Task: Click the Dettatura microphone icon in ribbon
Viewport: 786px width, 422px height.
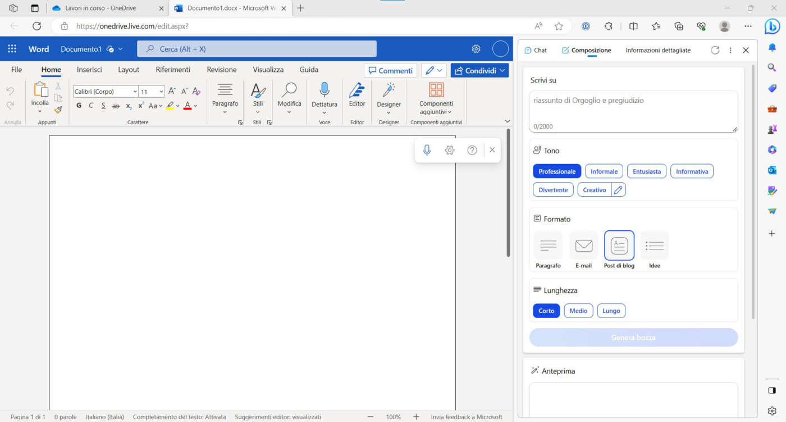Action: tap(324, 90)
